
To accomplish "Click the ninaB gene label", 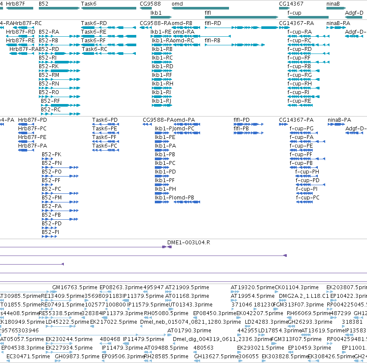I will tap(333, 4).
